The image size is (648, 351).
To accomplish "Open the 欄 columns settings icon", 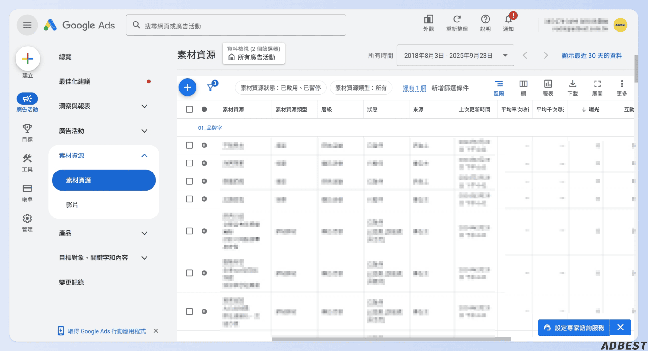I will [523, 87].
